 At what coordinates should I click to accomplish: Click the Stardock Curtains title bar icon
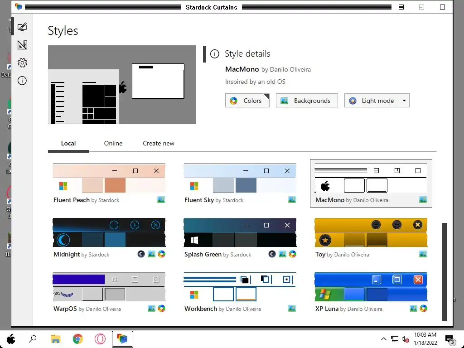click(18, 7)
